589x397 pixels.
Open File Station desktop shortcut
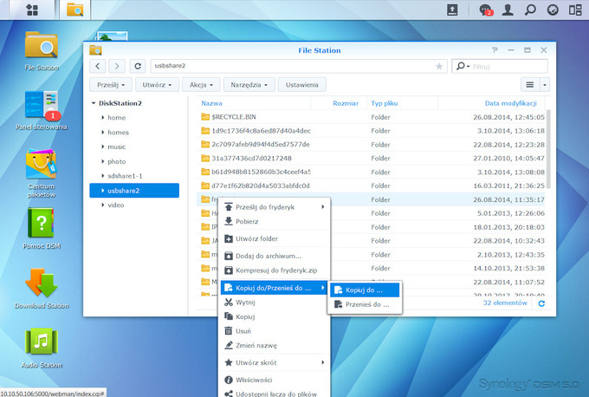(42, 51)
